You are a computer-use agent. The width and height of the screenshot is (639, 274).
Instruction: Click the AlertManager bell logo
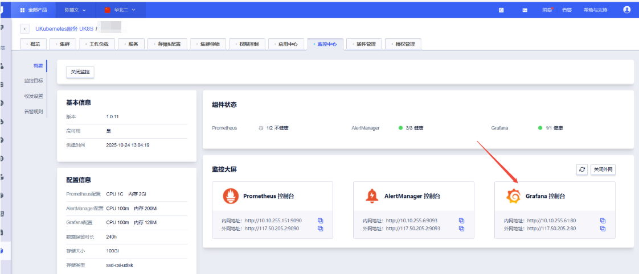point(372,196)
